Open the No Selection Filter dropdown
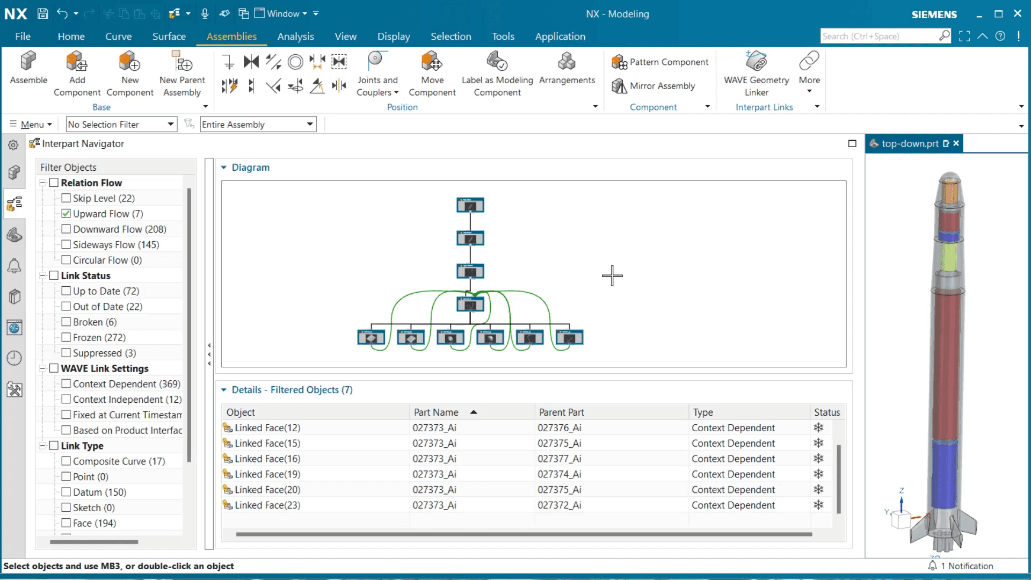The height and width of the screenshot is (580, 1031). coord(121,124)
